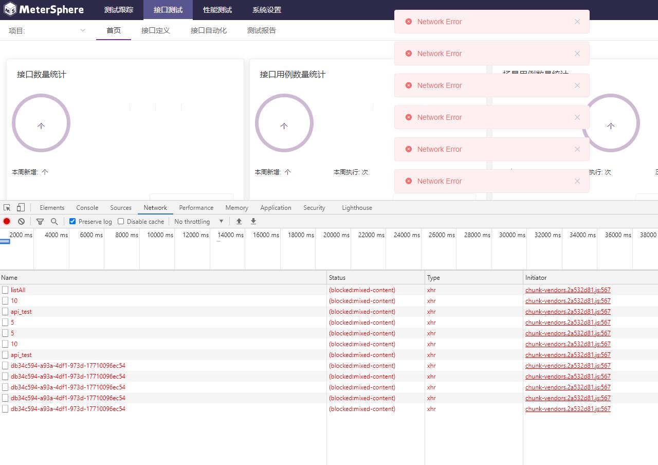658x465 pixels.
Task: Select the last db34c594 request row
Action: (x=329, y=409)
